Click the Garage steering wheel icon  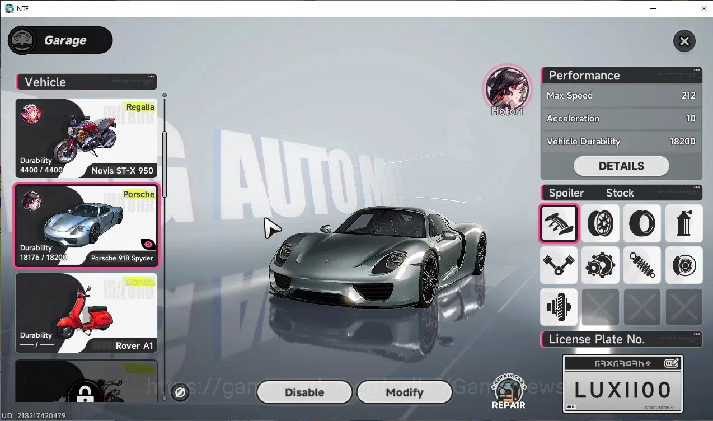coord(22,40)
